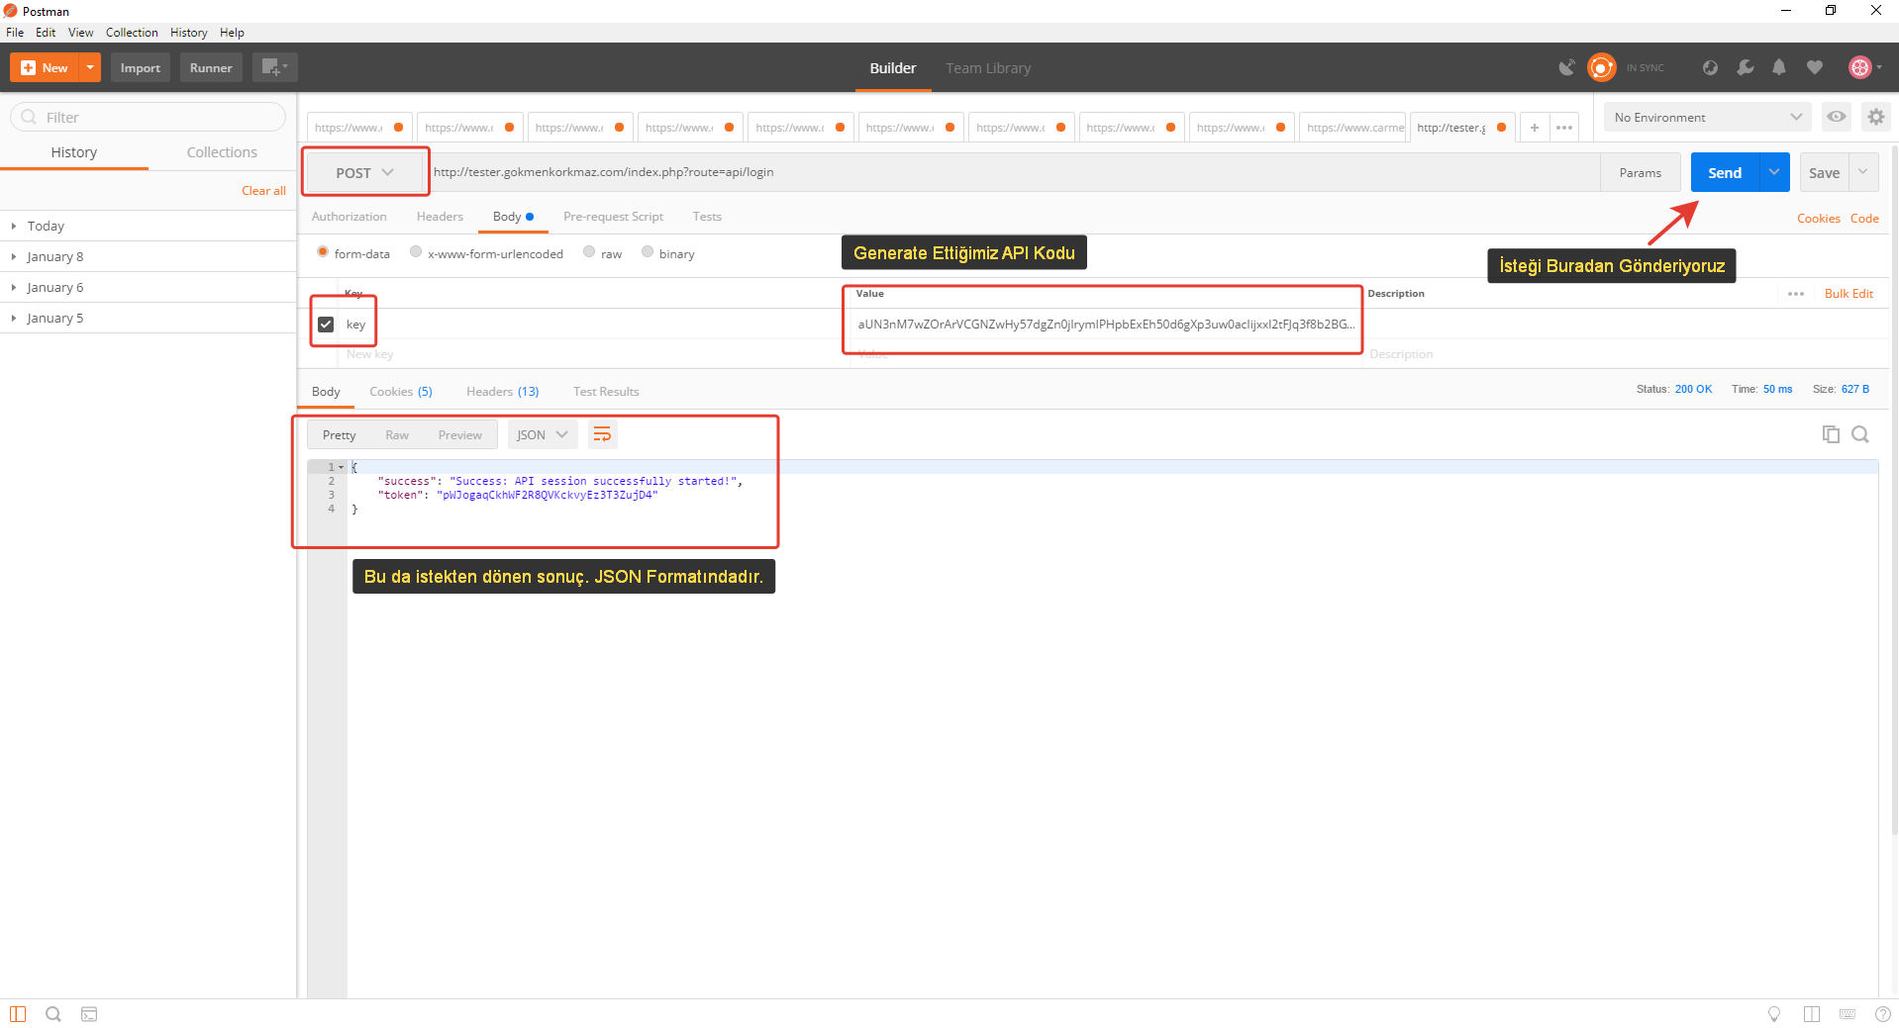Click the sync status orange icon
Image resolution: width=1899 pixels, height=1028 pixels.
click(1601, 67)
